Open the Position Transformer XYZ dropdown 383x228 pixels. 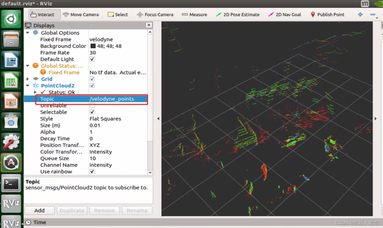coord(118,145)
